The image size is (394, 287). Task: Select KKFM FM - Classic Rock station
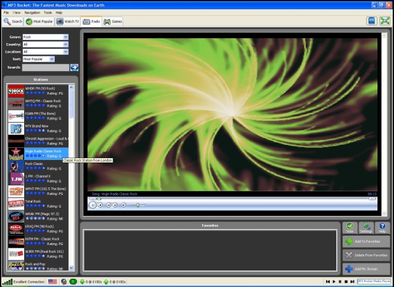pos(38,241)
